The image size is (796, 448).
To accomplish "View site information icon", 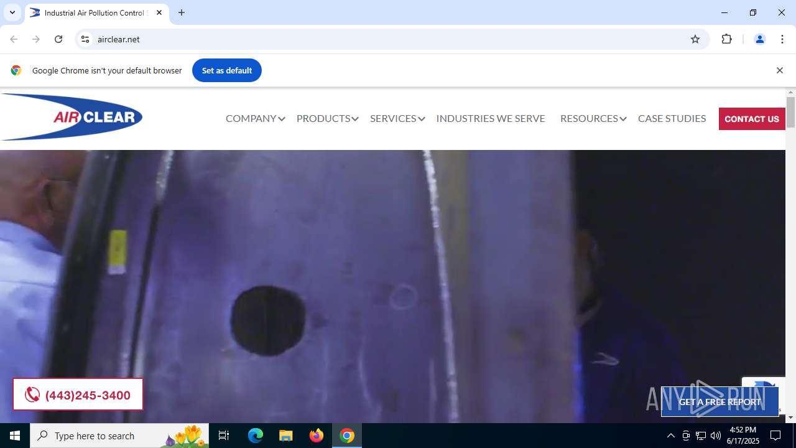I will 85,39.
